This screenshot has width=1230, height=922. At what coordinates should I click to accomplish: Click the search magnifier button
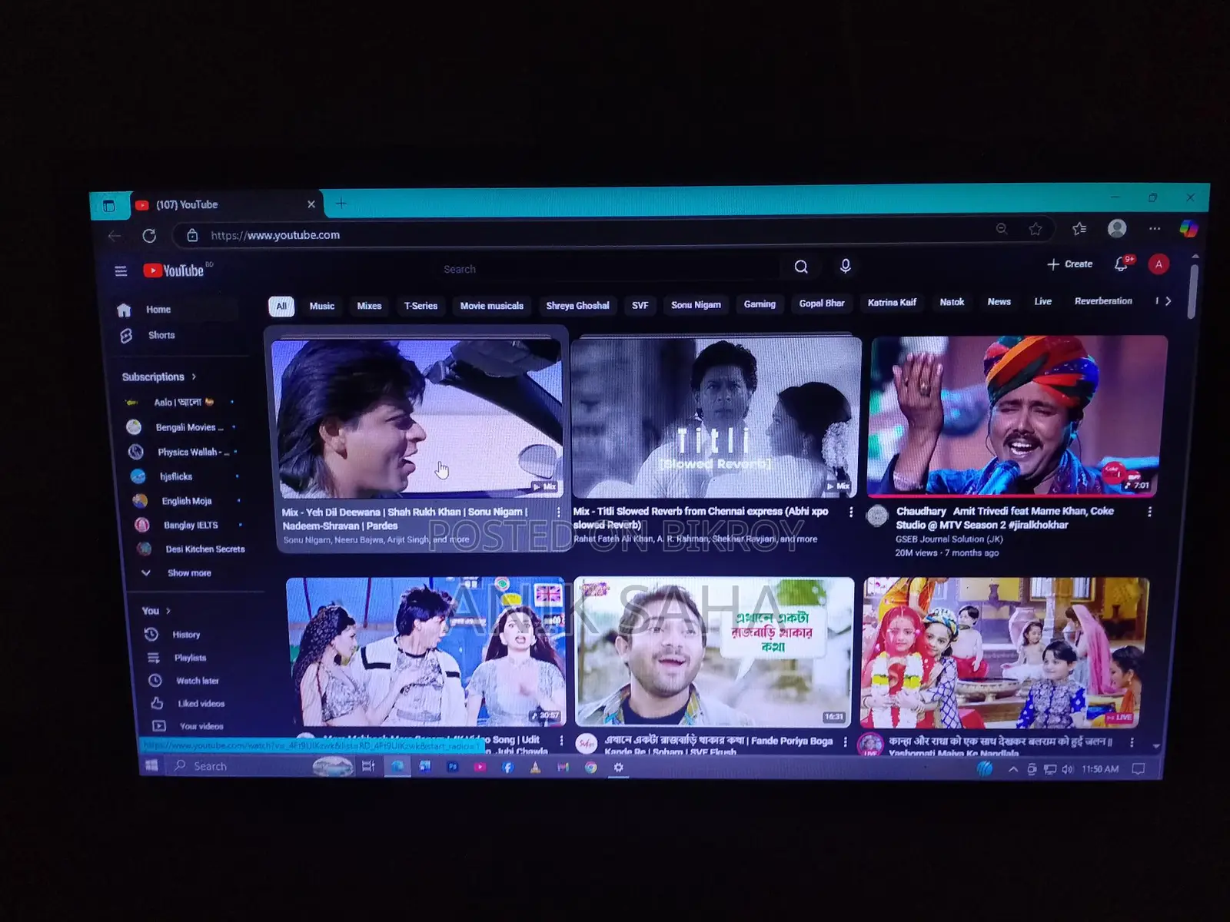(801, 267)
